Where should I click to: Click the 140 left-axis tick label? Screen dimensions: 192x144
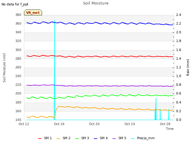tap(18, 120)
